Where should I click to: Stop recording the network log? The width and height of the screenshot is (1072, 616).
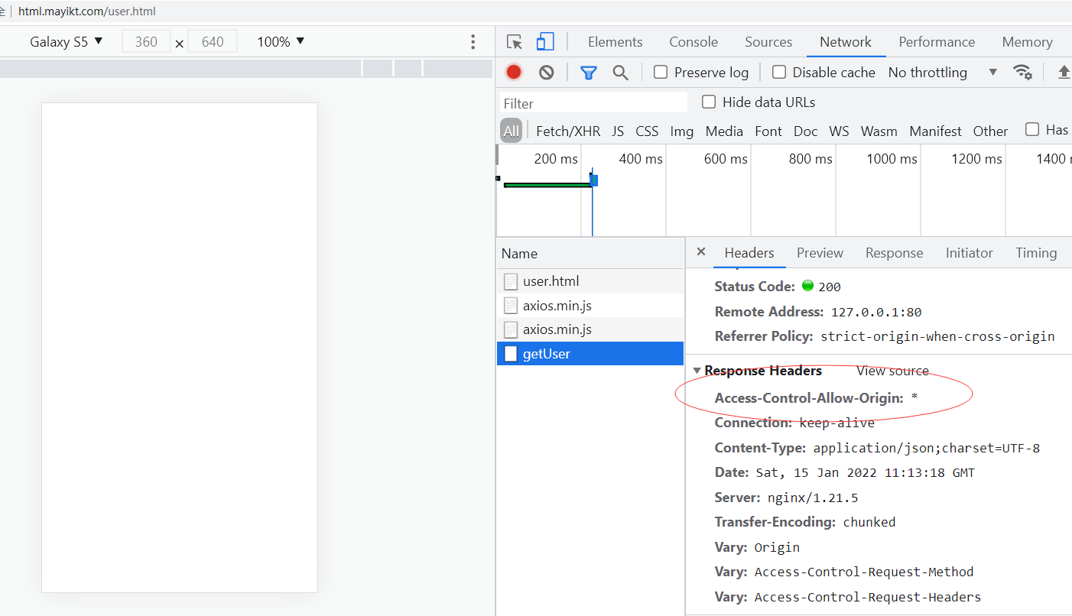point(514,72)
